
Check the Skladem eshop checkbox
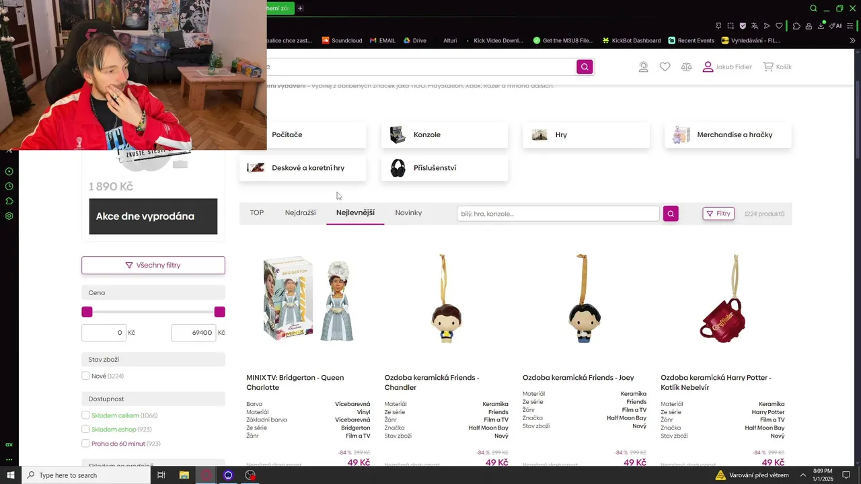[x=85, y=430]
